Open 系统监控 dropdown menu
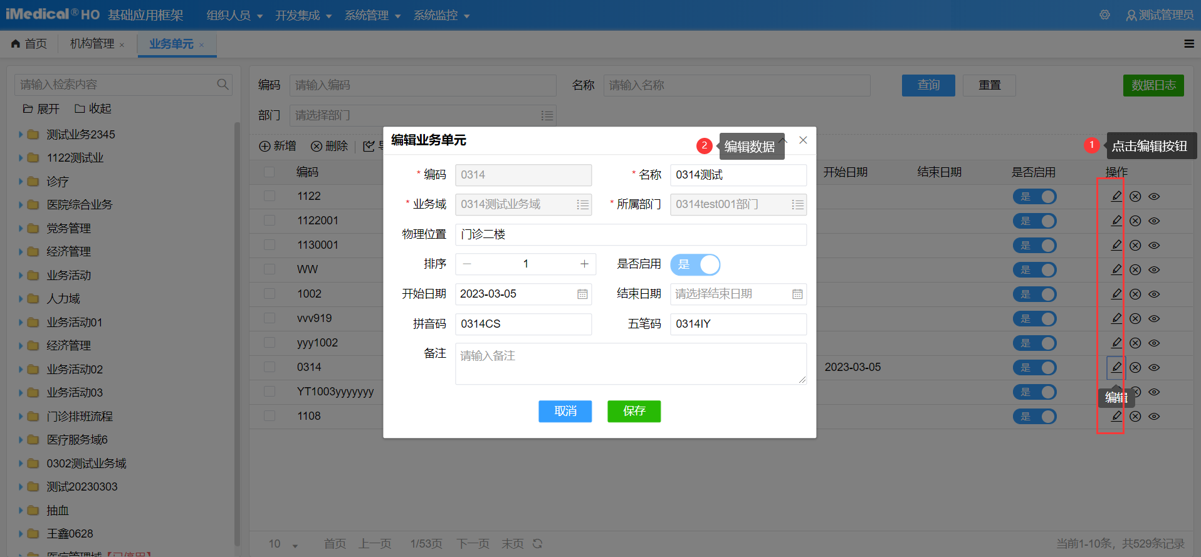The width and height of the screenshot is (1201, 557). [441, 15]
